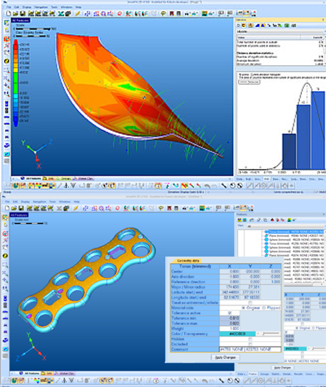Open the subset dropdown in statistics panel

point(281,32)
